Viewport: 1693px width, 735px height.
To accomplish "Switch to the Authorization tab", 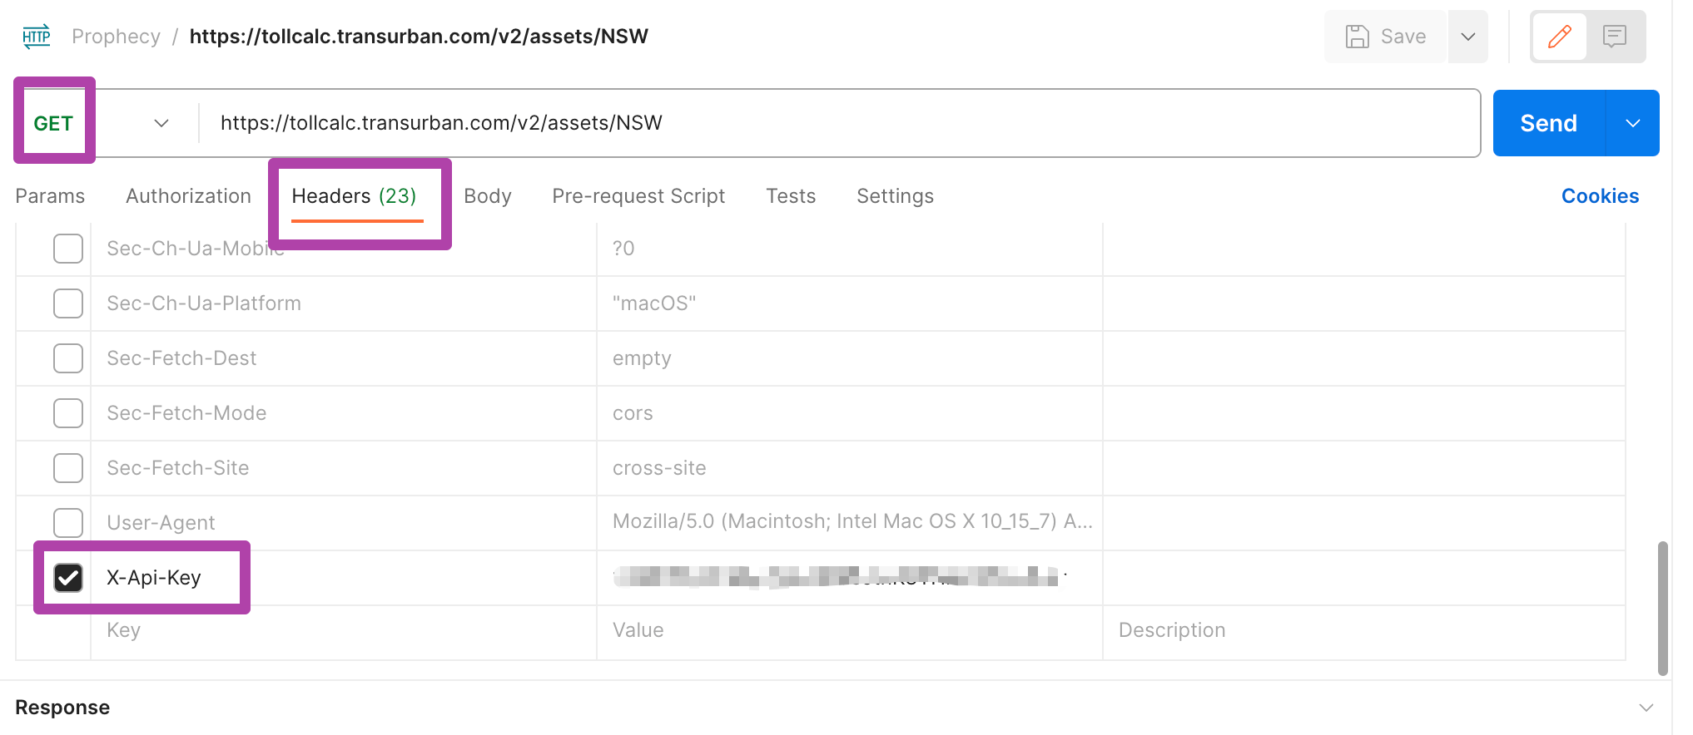I will 188,196.
